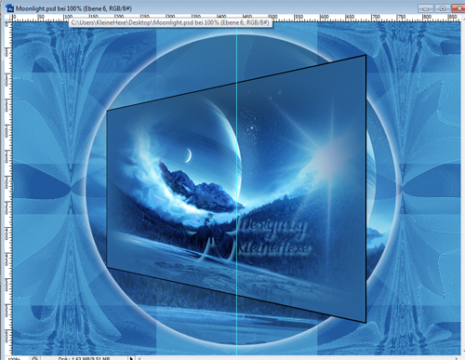Click the status bar preview icon beside zoom

coord(34,358)
